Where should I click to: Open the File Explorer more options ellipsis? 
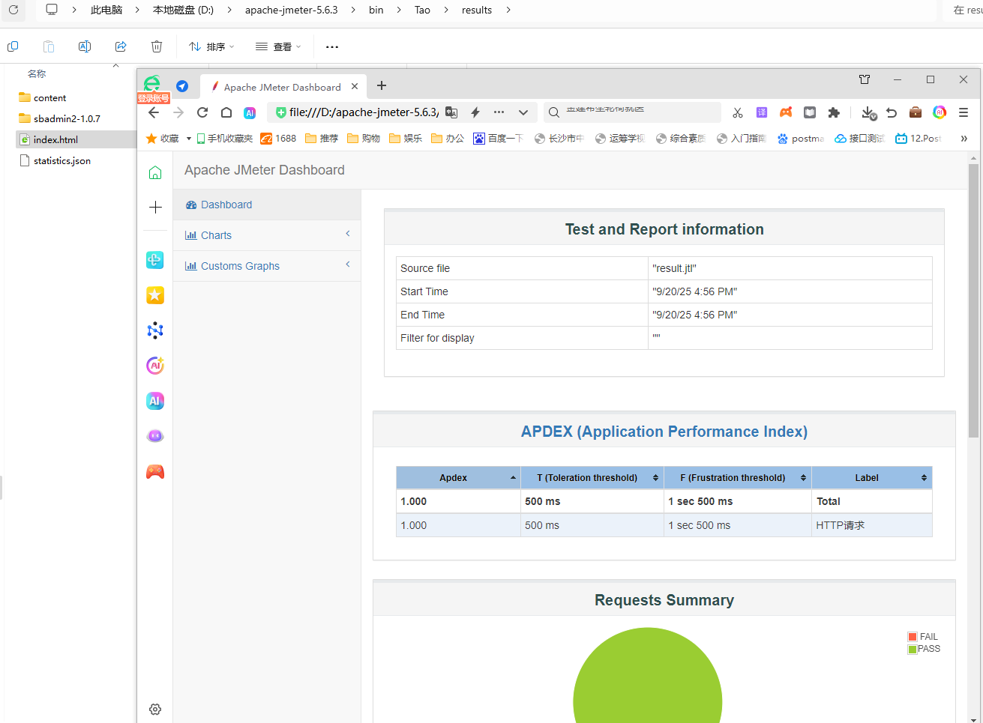point(332,46)
